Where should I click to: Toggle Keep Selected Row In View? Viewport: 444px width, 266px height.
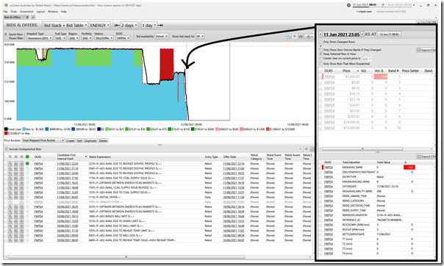321,54
